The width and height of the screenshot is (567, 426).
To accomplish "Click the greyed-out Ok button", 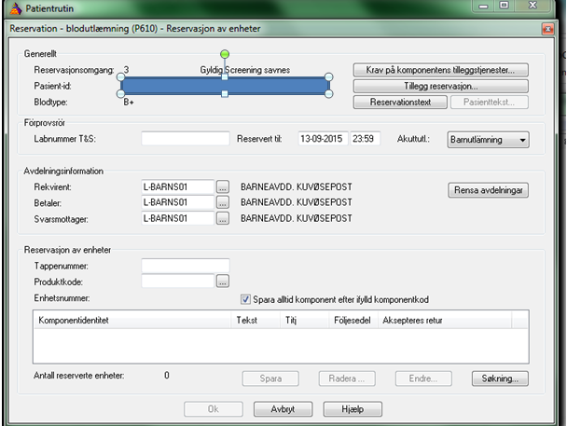I will pos(213,409).
